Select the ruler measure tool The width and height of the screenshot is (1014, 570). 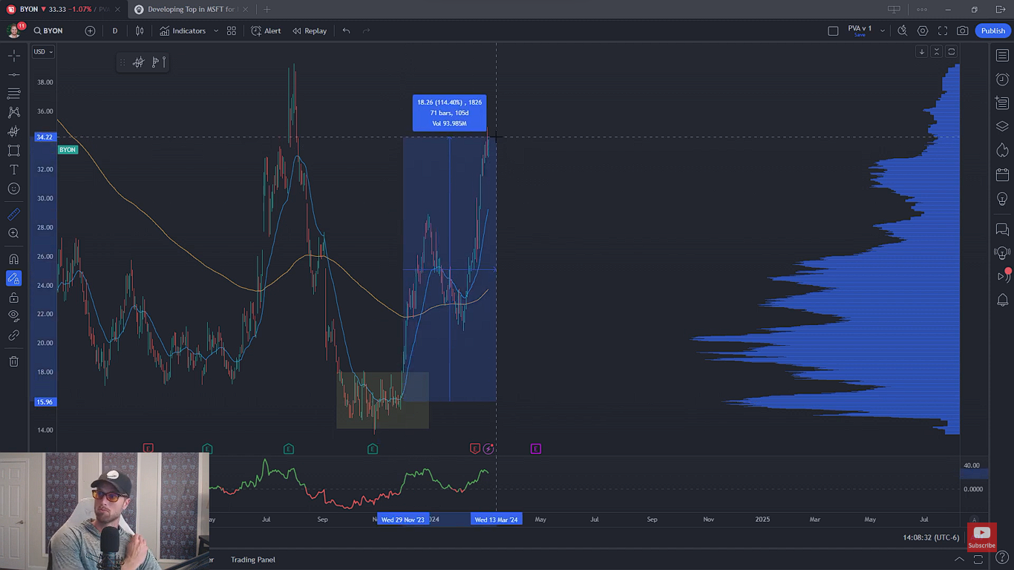pos(13,214)
